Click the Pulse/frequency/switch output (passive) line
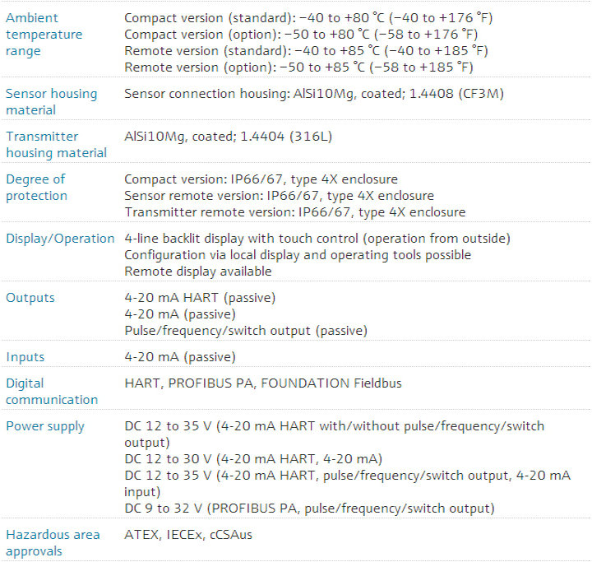The image size is (592, 562). click(246, 331)
